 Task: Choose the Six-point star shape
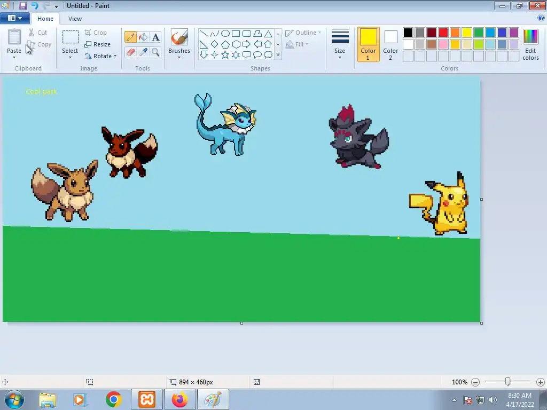click(236, 55)
